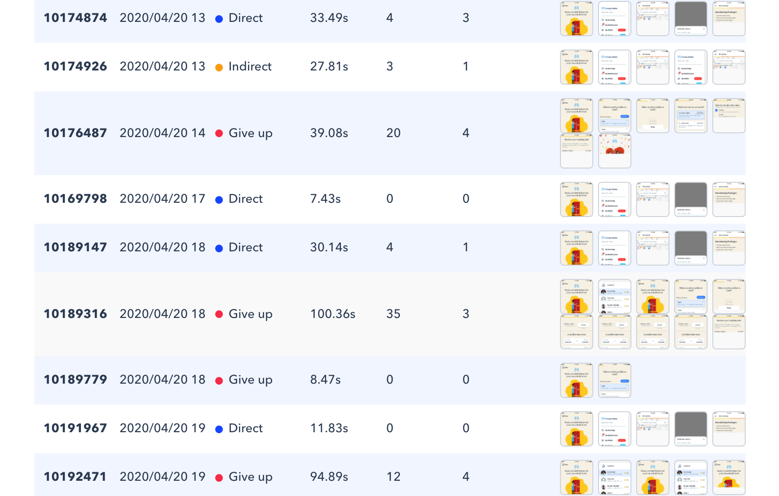Open Introducing Packages thumbnail in row 10189147

pyautogui.click(x=729, y=248)
